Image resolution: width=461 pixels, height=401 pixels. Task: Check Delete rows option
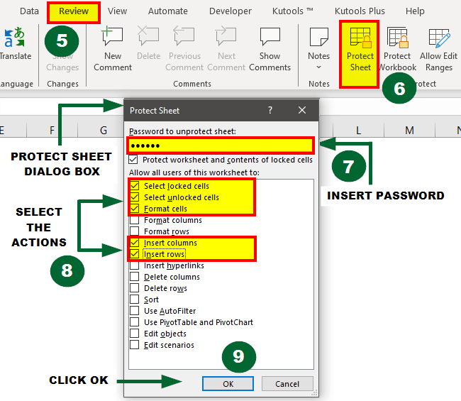coord(135,288)
